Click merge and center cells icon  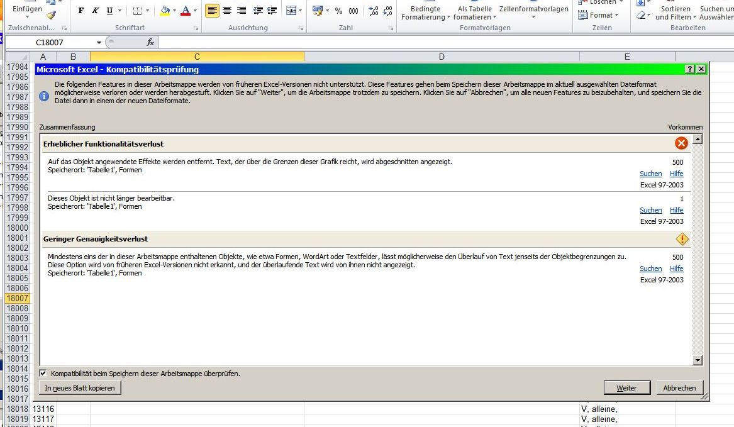(291, 10)
